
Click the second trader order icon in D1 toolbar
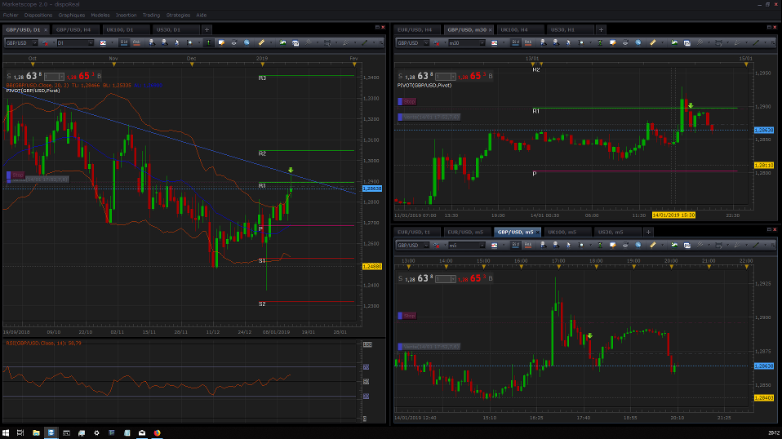click(165, 43)
